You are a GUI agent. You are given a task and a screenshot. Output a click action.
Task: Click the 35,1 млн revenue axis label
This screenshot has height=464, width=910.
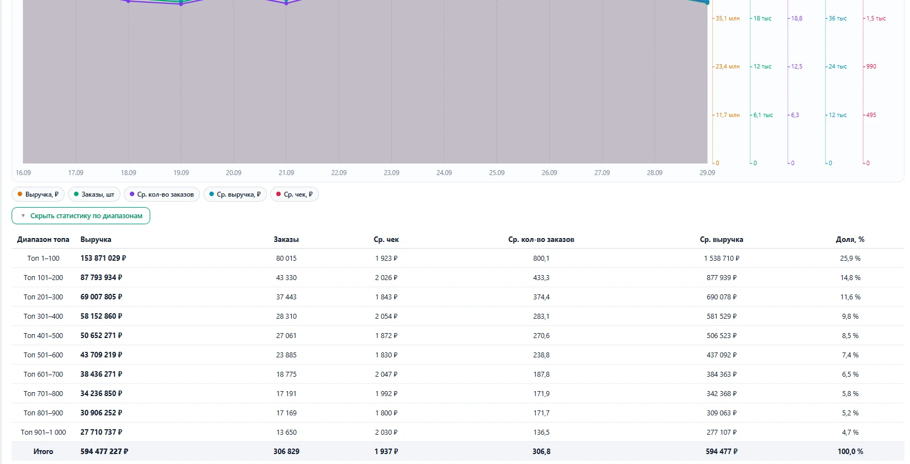pos(728,19)
